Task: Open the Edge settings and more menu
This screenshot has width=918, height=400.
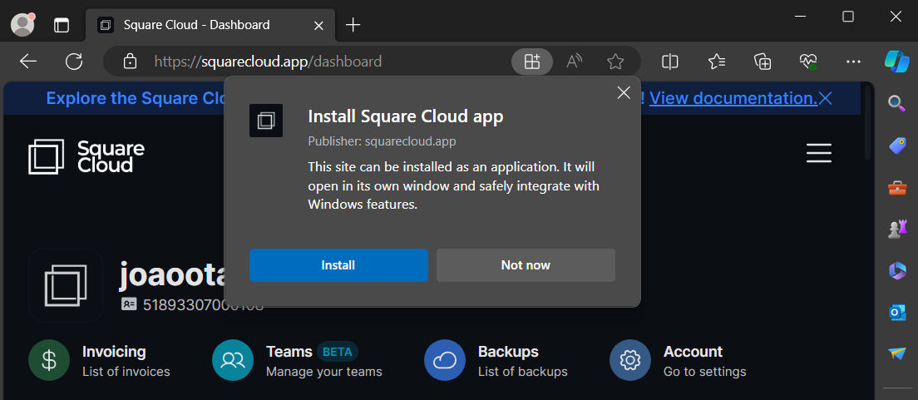Action: tap(854, 62)
